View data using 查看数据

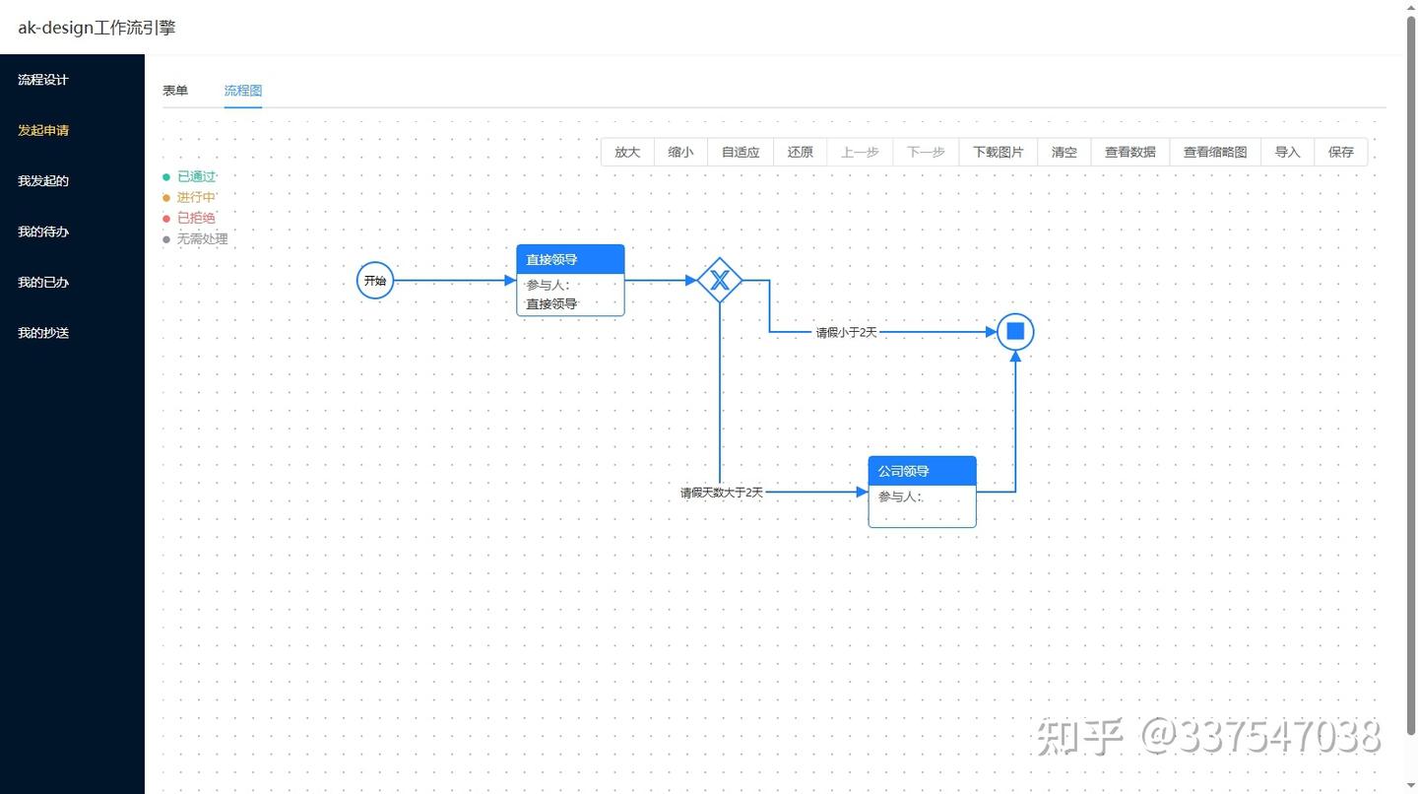[1129, 152]
